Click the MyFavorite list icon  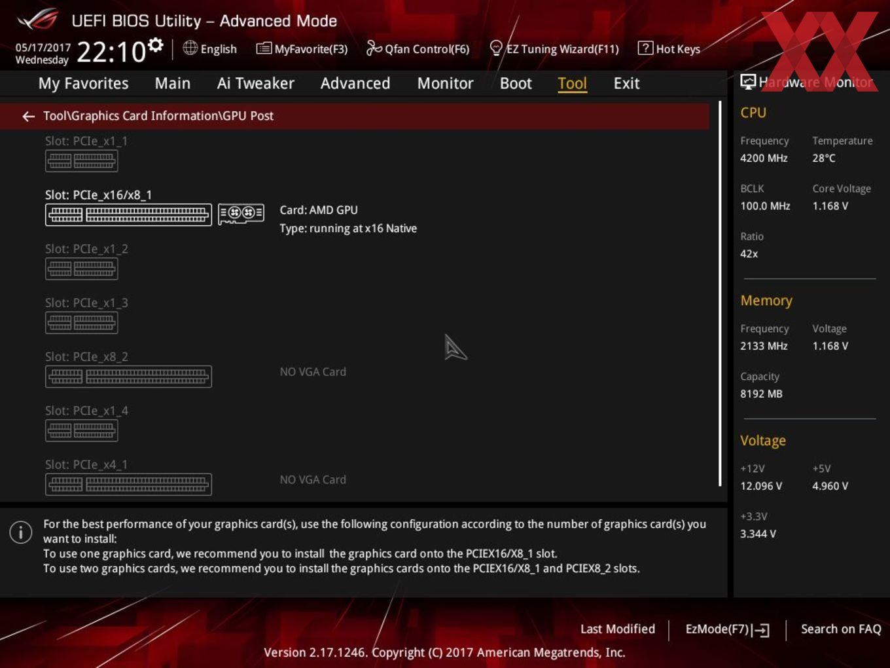[264, 48]
